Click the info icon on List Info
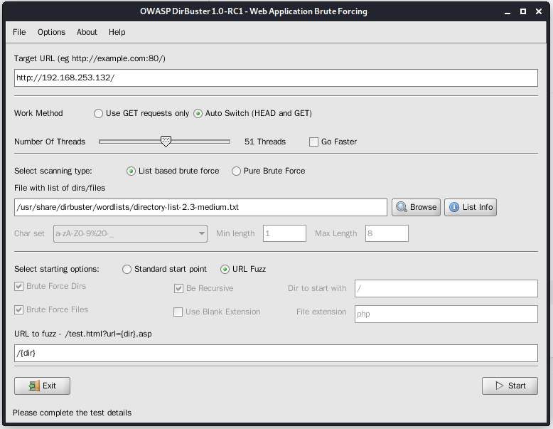 pyautogui.click(x=454, y=207)
